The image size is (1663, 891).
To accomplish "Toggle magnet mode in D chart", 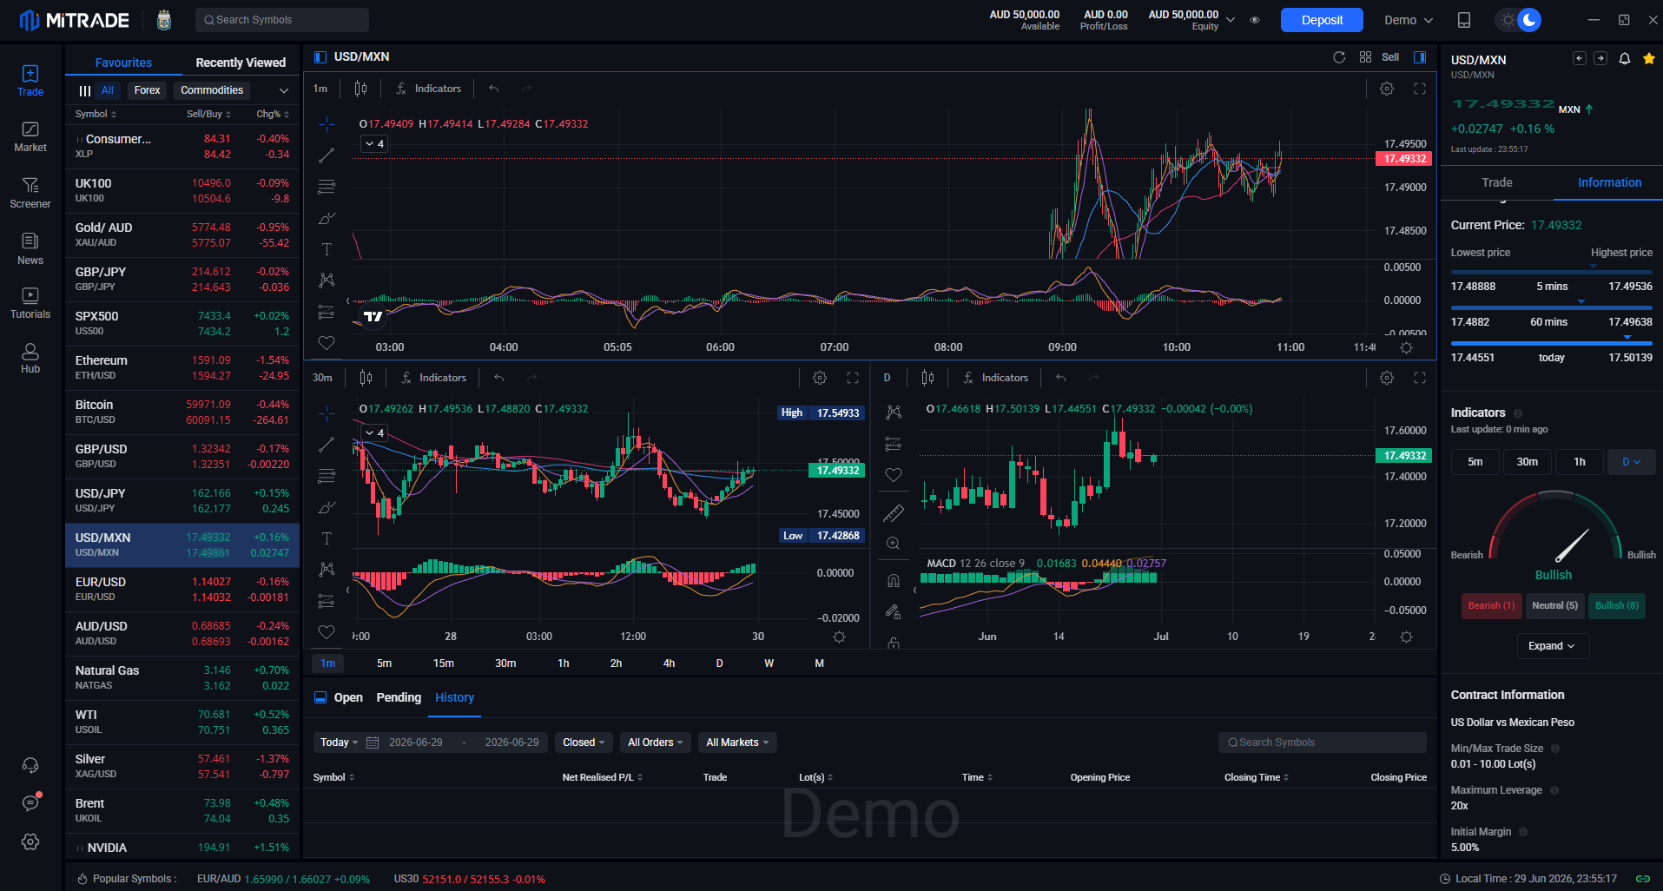I will (x=893, y=581).
